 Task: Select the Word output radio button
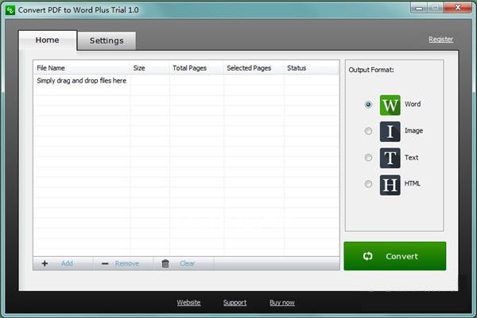pyautogui.click(x=368, y=105)
